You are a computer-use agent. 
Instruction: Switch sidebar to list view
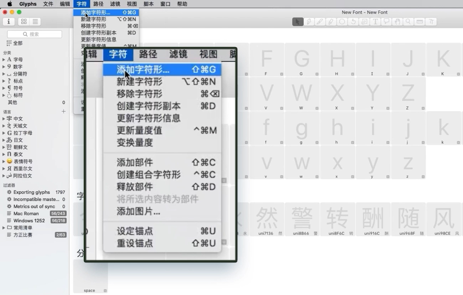click(35, 21)
